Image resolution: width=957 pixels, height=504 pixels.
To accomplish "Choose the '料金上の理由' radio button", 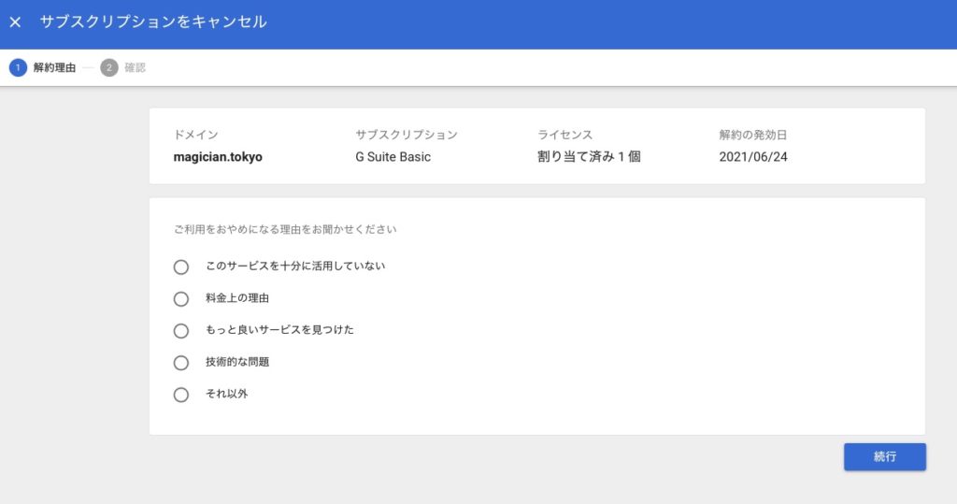I will coord(181,299).
